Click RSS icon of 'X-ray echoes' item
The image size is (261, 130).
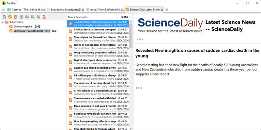[x=70, y=92]
